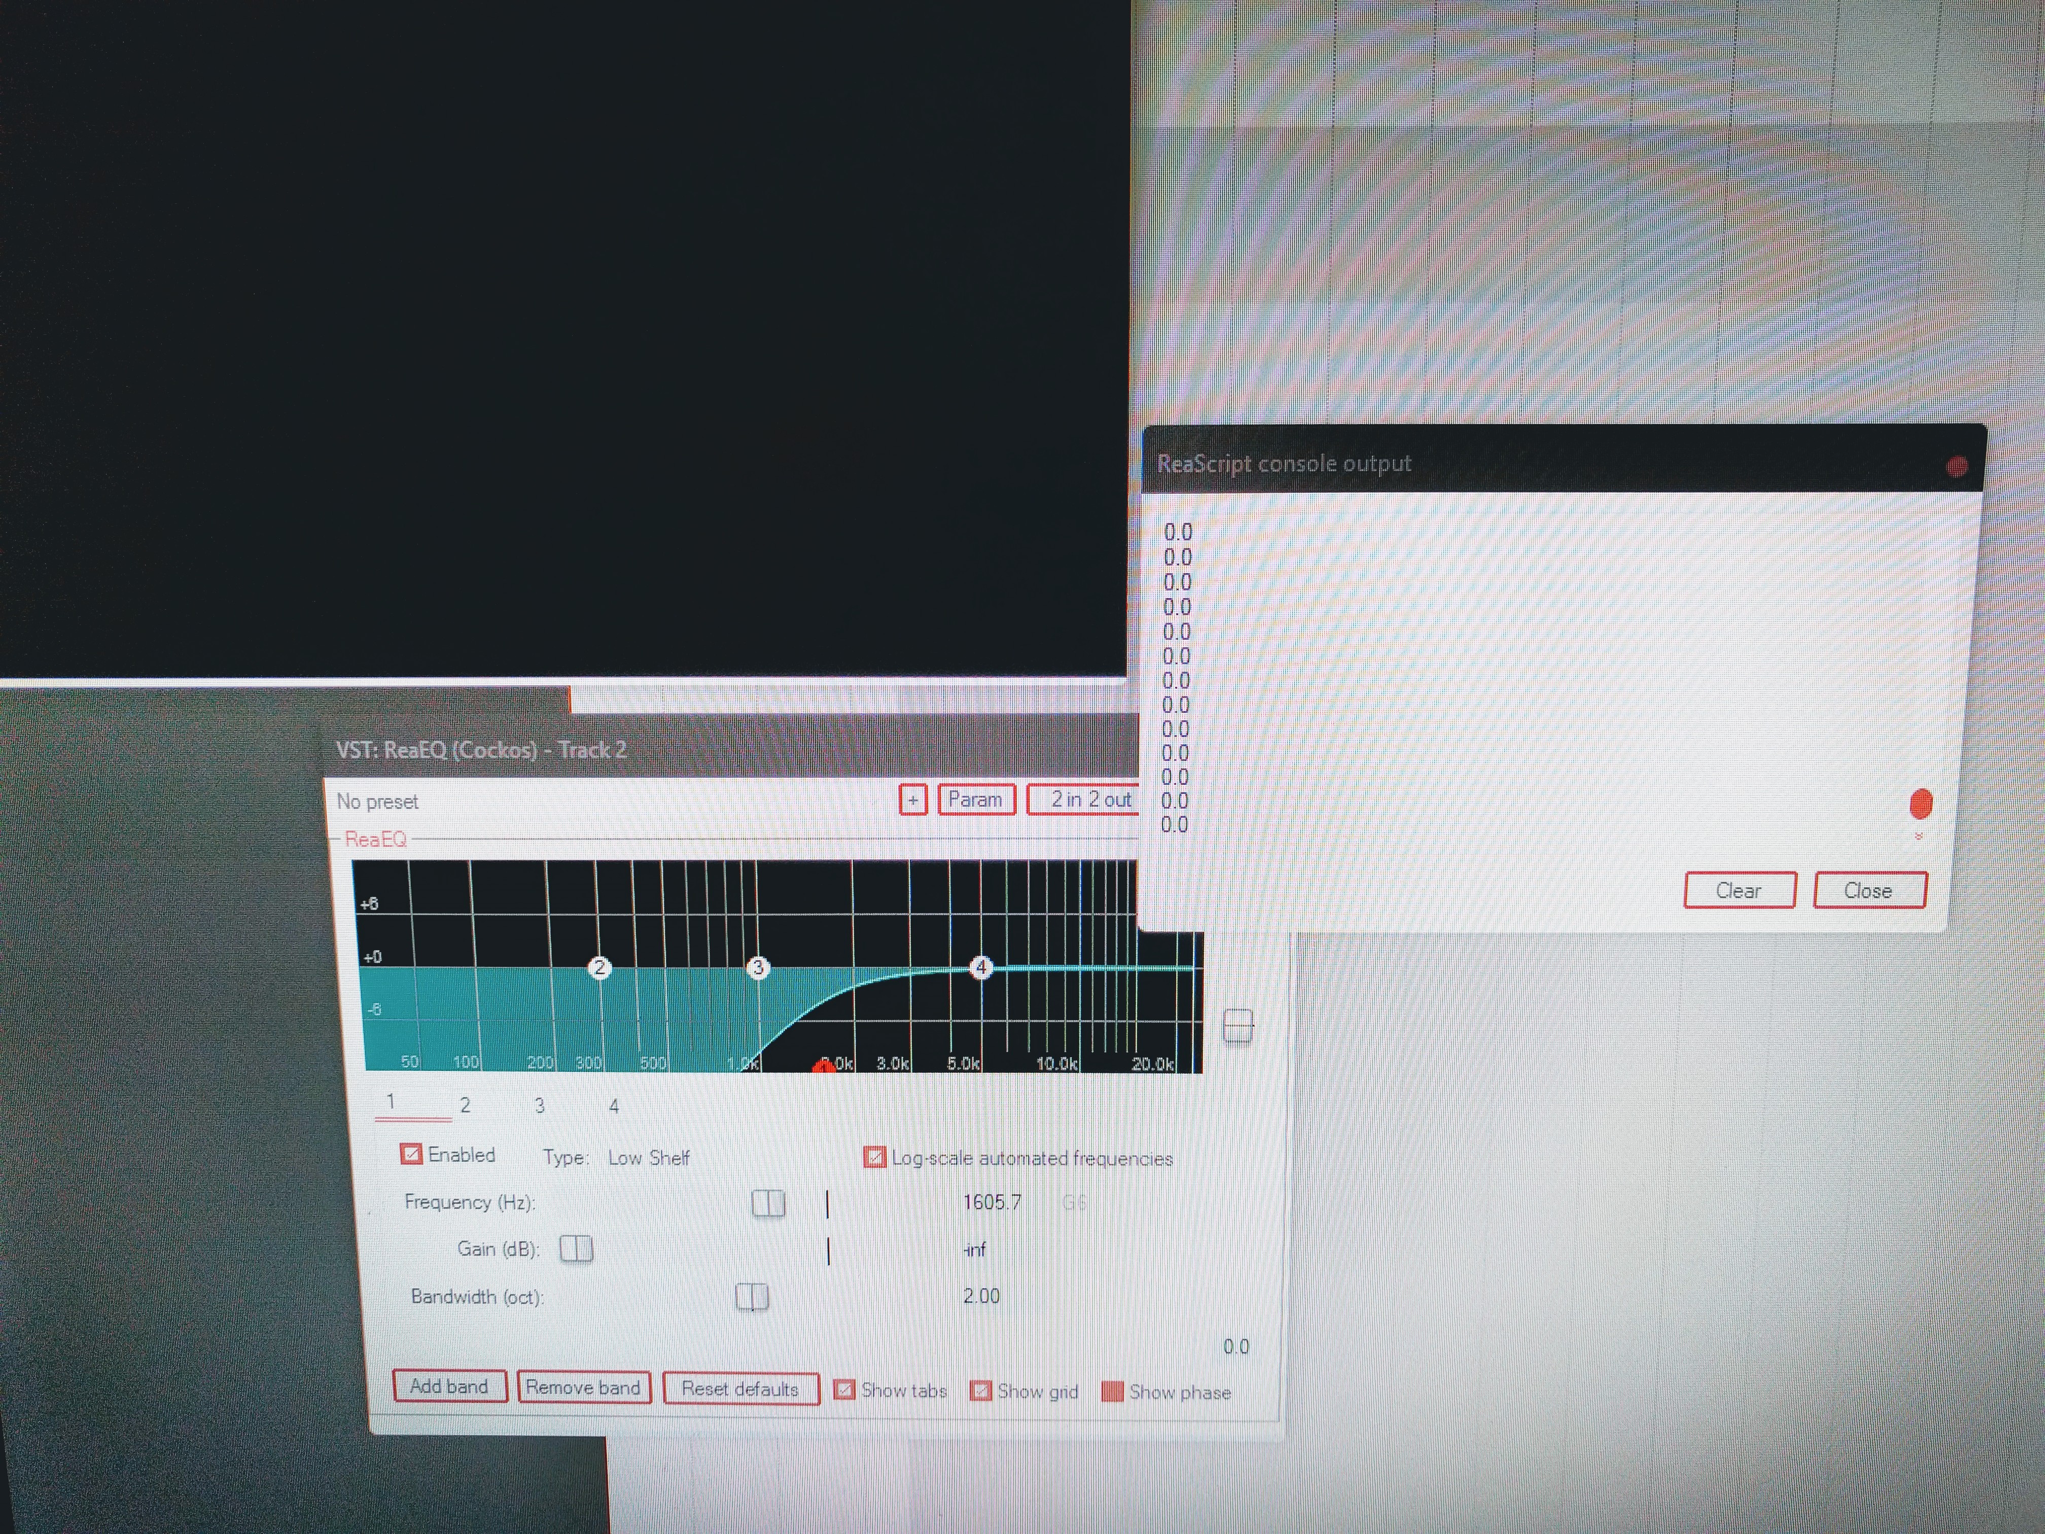Image resolution: width=2045 pixels, height=1534 pixels.
Task: Clear the ReaScript console output
Action: 1740,890
